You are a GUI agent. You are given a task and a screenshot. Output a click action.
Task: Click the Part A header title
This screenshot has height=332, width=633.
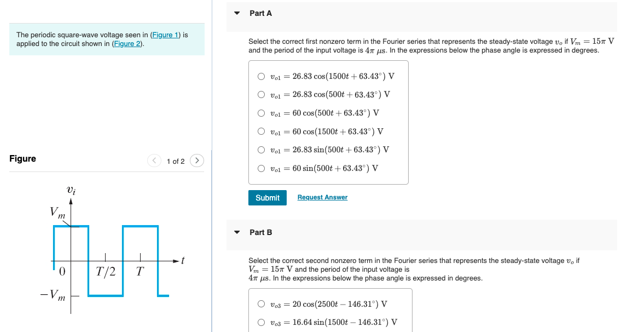pos(261,13)
